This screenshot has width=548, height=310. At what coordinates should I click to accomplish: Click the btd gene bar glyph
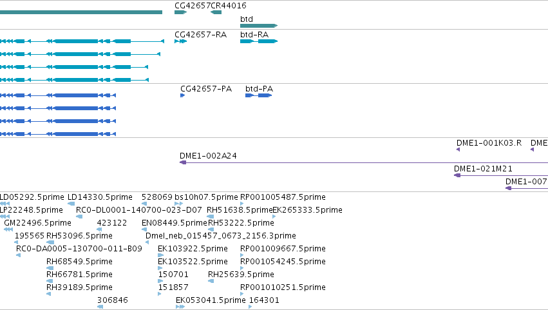click(x=259, y=26)
